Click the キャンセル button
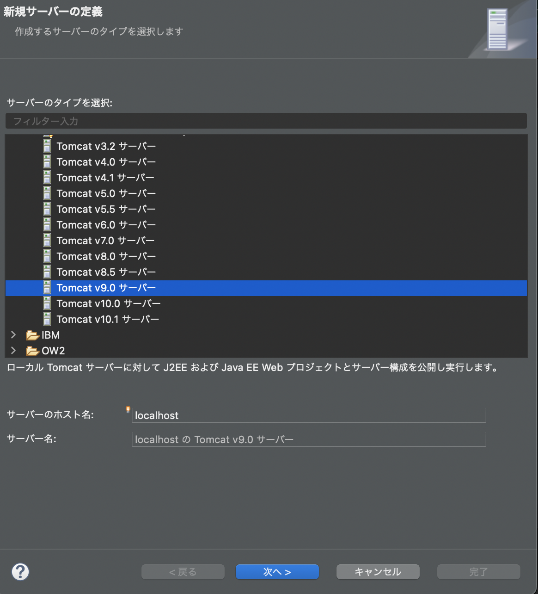 tap(378, 572)
